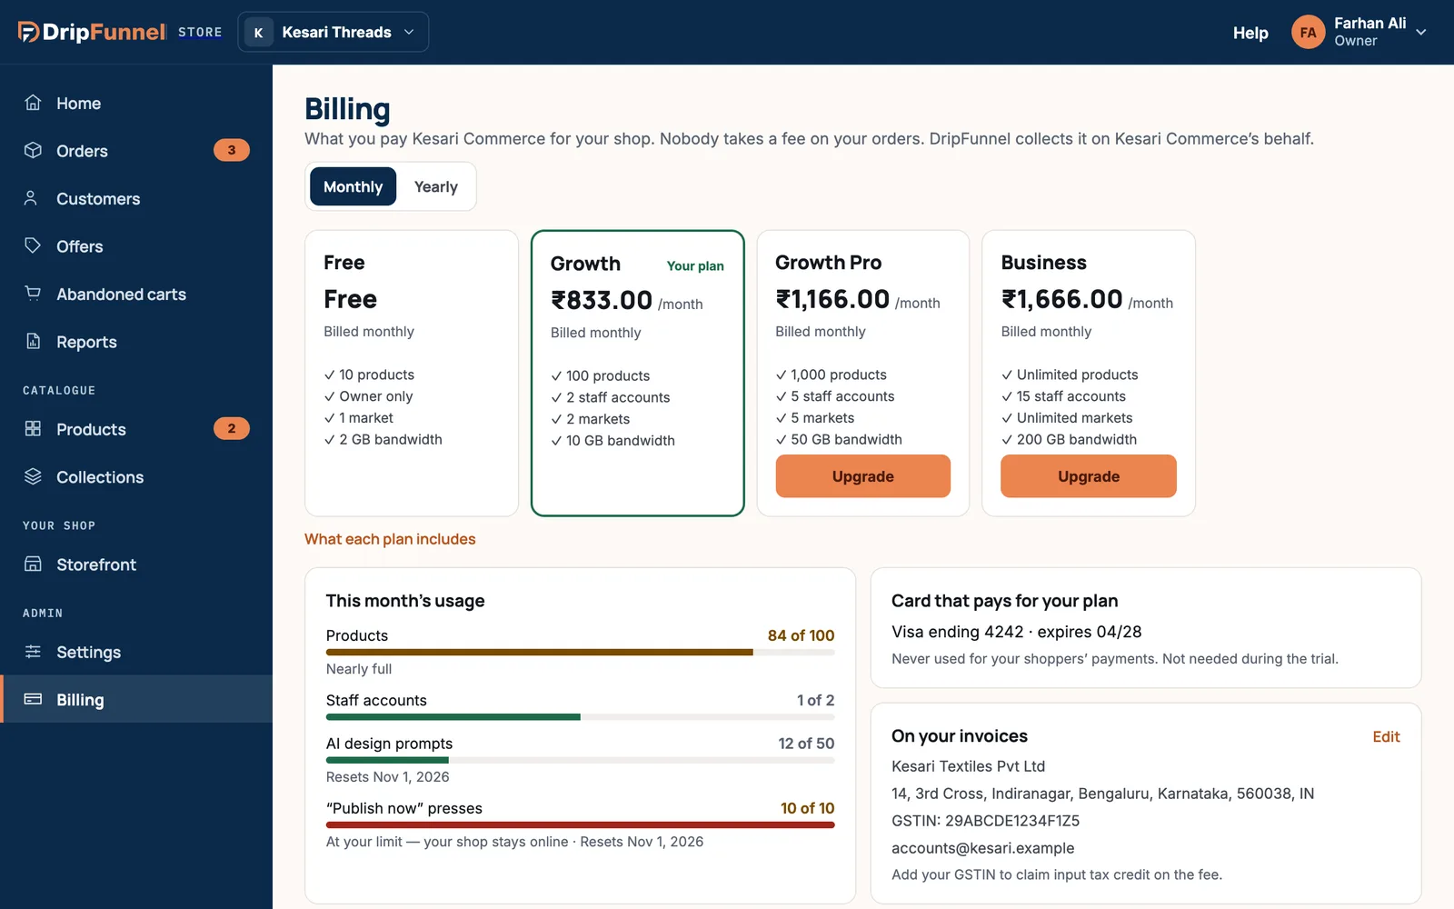The width and height of the screenshot is (1454, 909).
Task: Edit the invoice details
Action: click(1386, 736)
